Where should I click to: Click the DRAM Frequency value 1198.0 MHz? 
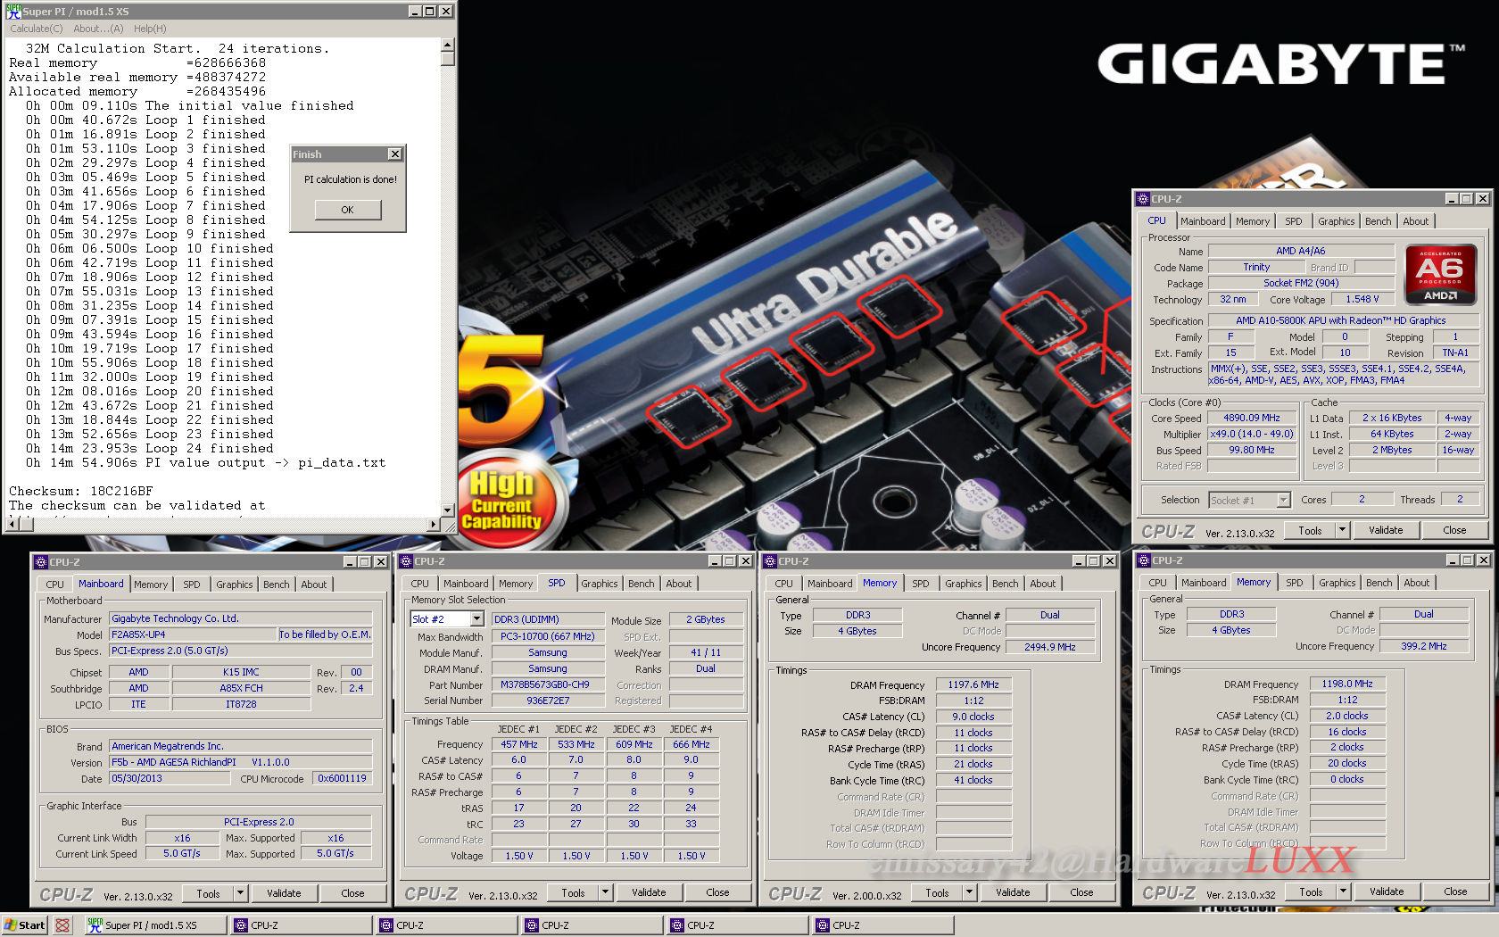click(1346, 684)
